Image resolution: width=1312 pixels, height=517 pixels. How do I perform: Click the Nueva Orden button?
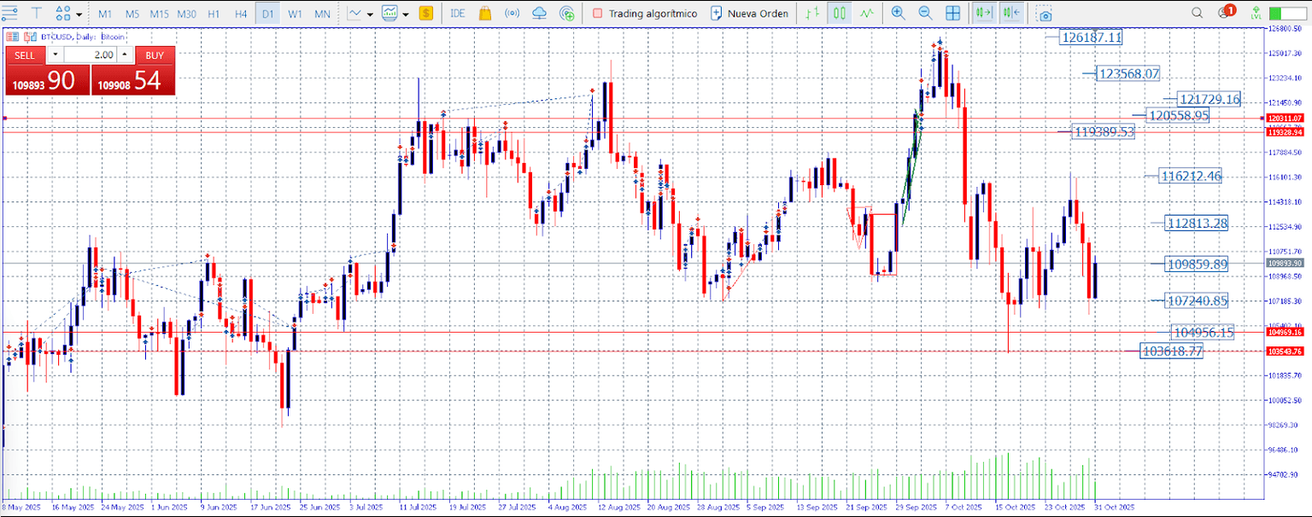[749, 14]
